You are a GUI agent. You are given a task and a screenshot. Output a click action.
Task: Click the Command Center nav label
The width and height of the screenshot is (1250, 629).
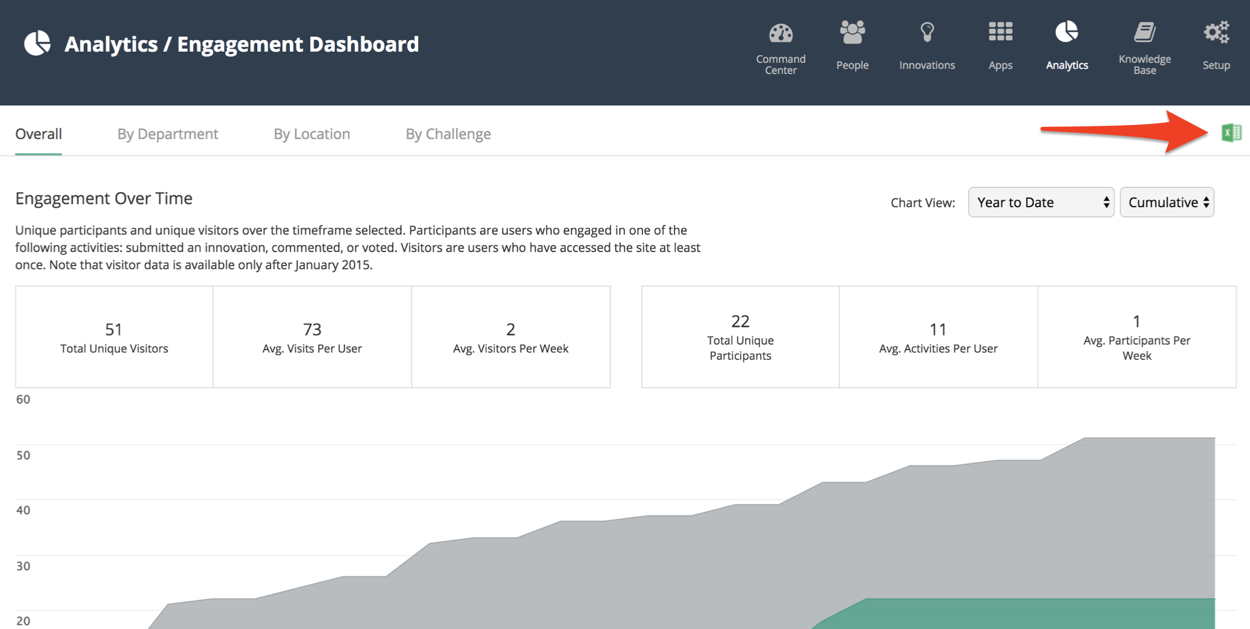[781, 65]
